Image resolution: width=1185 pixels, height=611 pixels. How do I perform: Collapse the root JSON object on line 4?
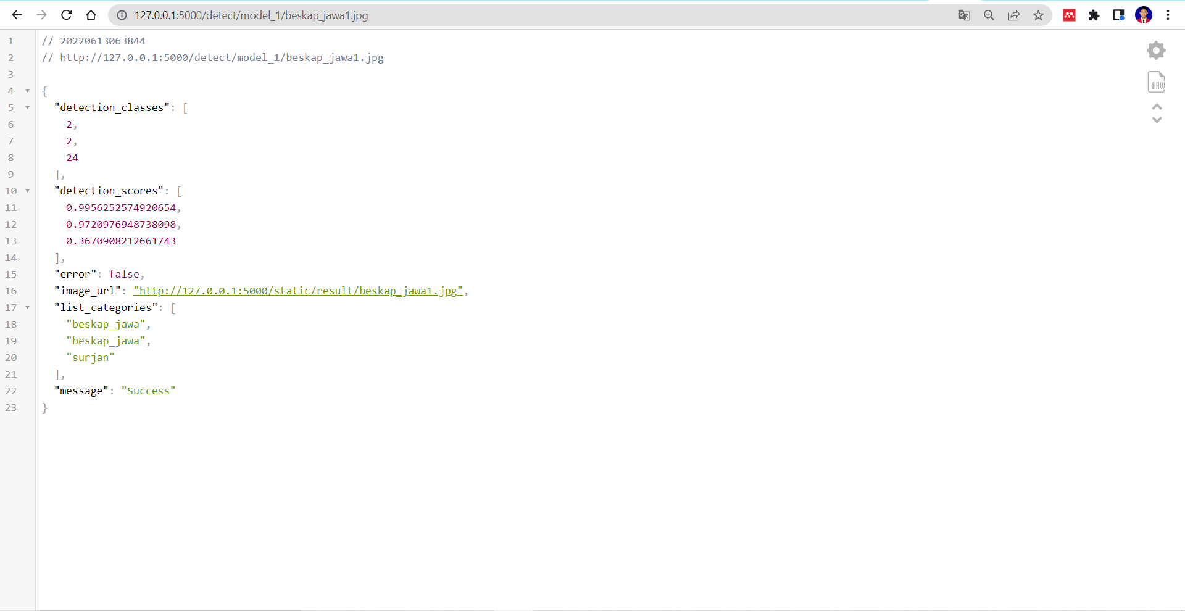pyautogui.click(x=27, y=91)
